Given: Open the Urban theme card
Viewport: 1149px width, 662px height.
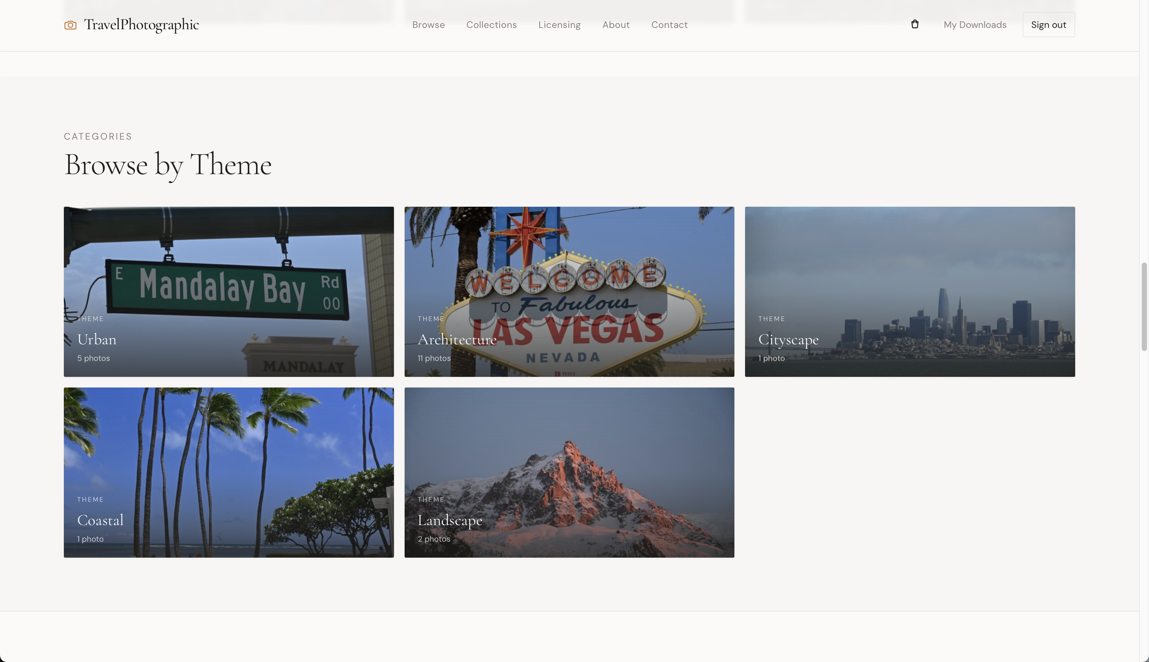Looking at the screenshot, I should [x=228, y=291].
